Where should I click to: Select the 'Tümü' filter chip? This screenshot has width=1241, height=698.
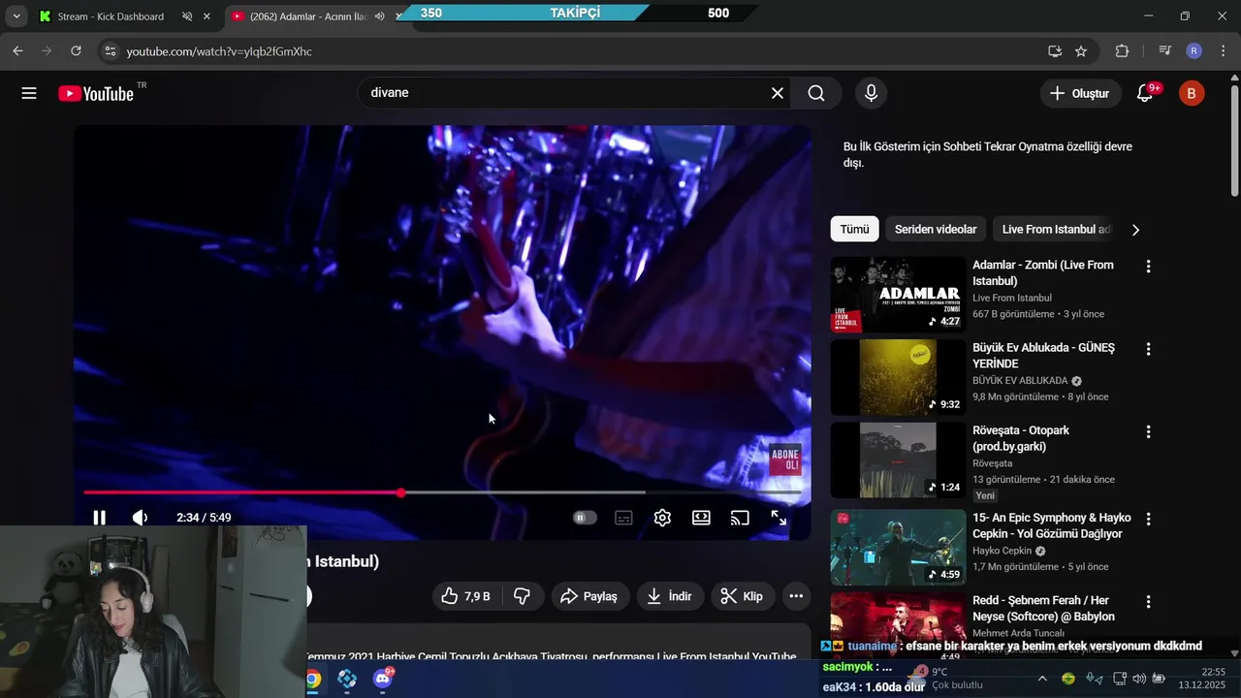pos(854,229)
